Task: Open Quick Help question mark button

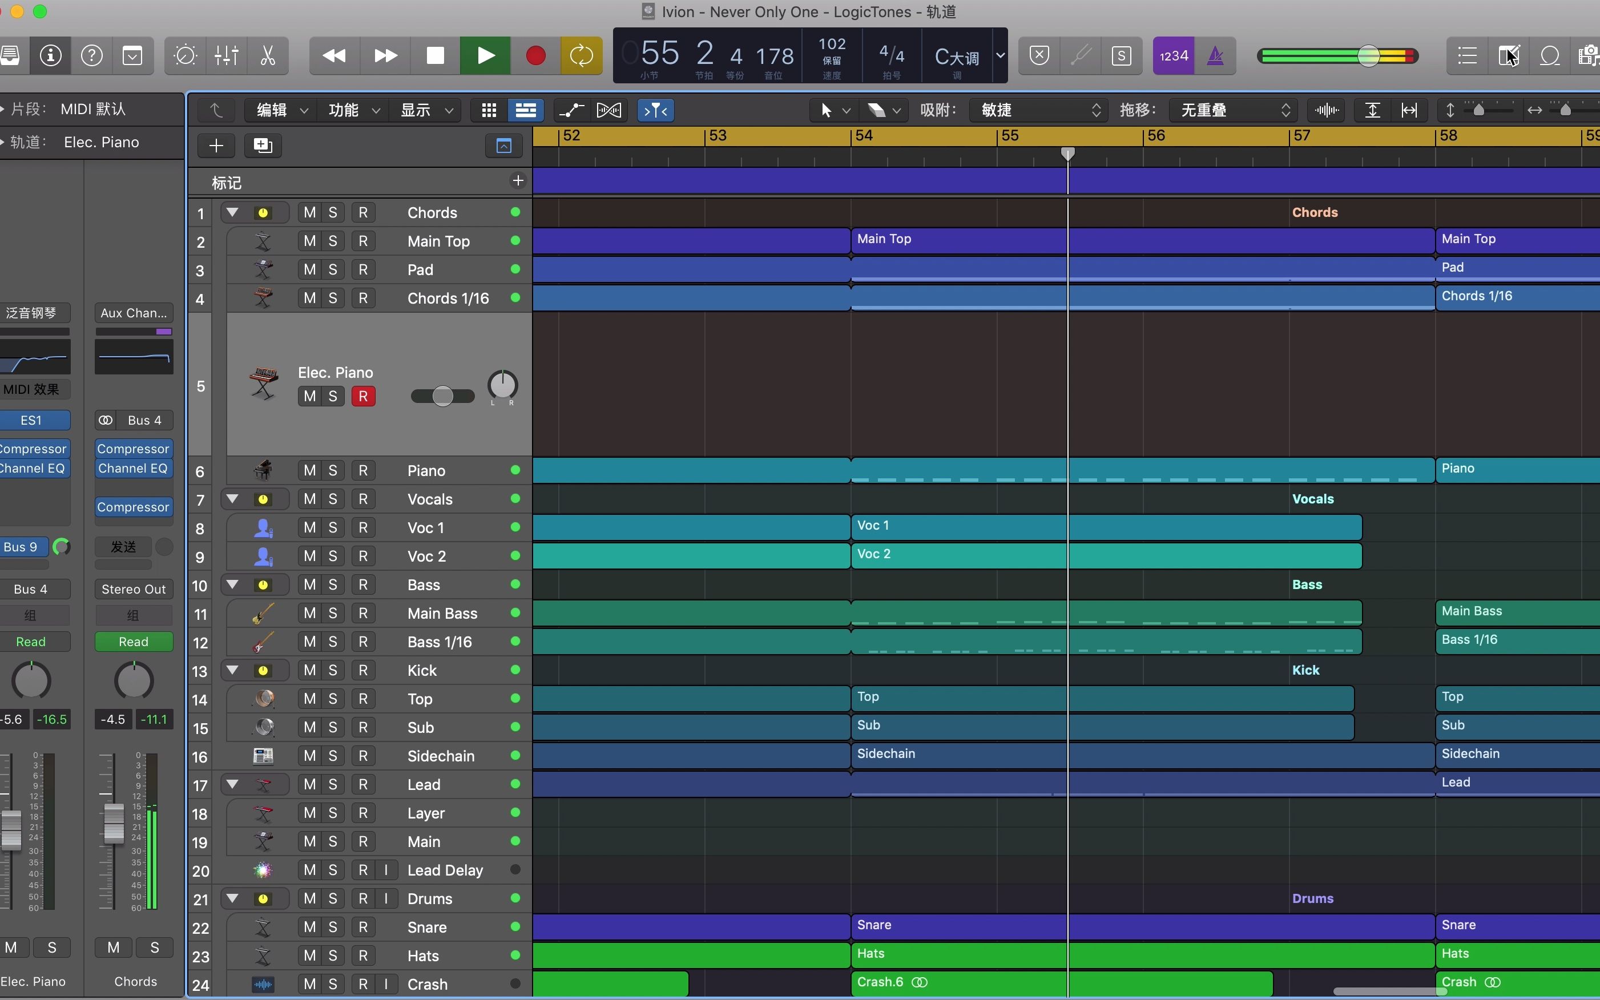Action: pos(92,55)
